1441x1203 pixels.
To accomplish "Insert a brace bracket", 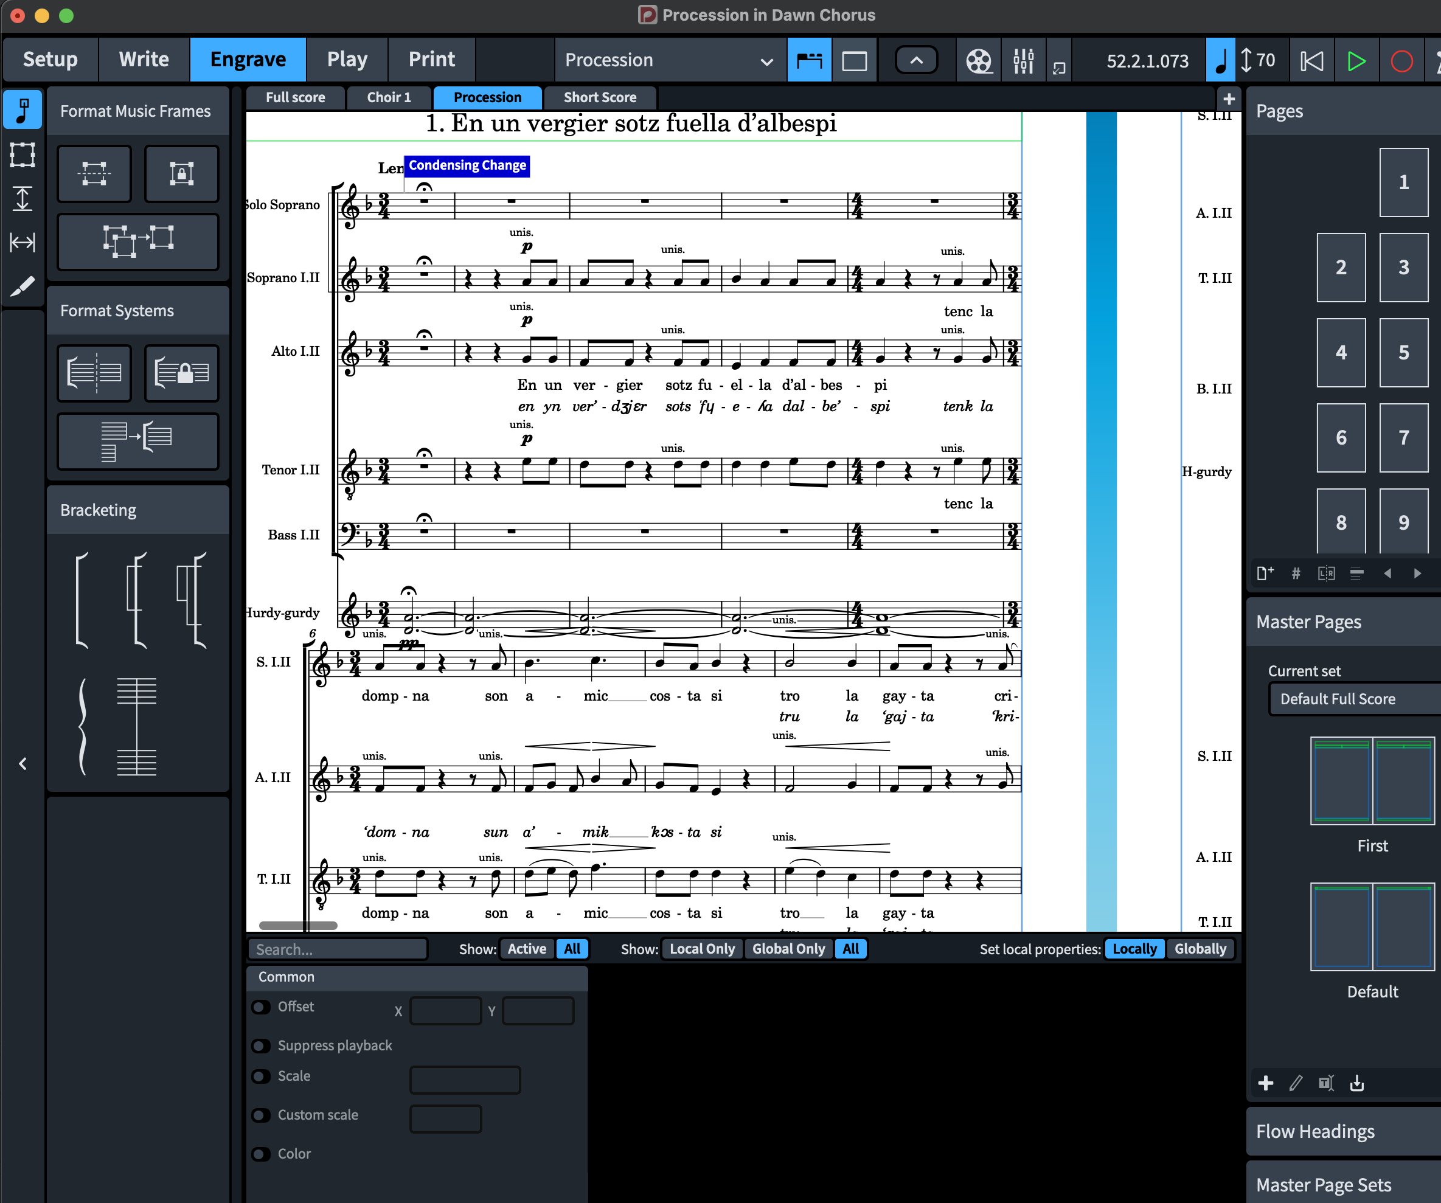I will click(83, 726).
